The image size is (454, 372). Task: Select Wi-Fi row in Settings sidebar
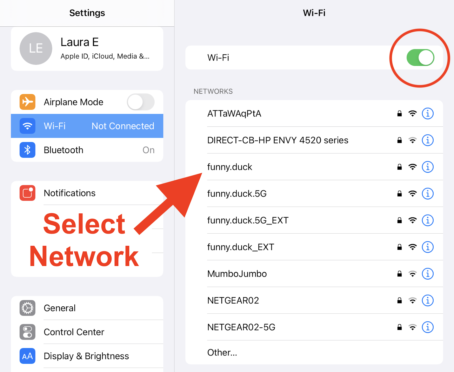coord(87,126)
